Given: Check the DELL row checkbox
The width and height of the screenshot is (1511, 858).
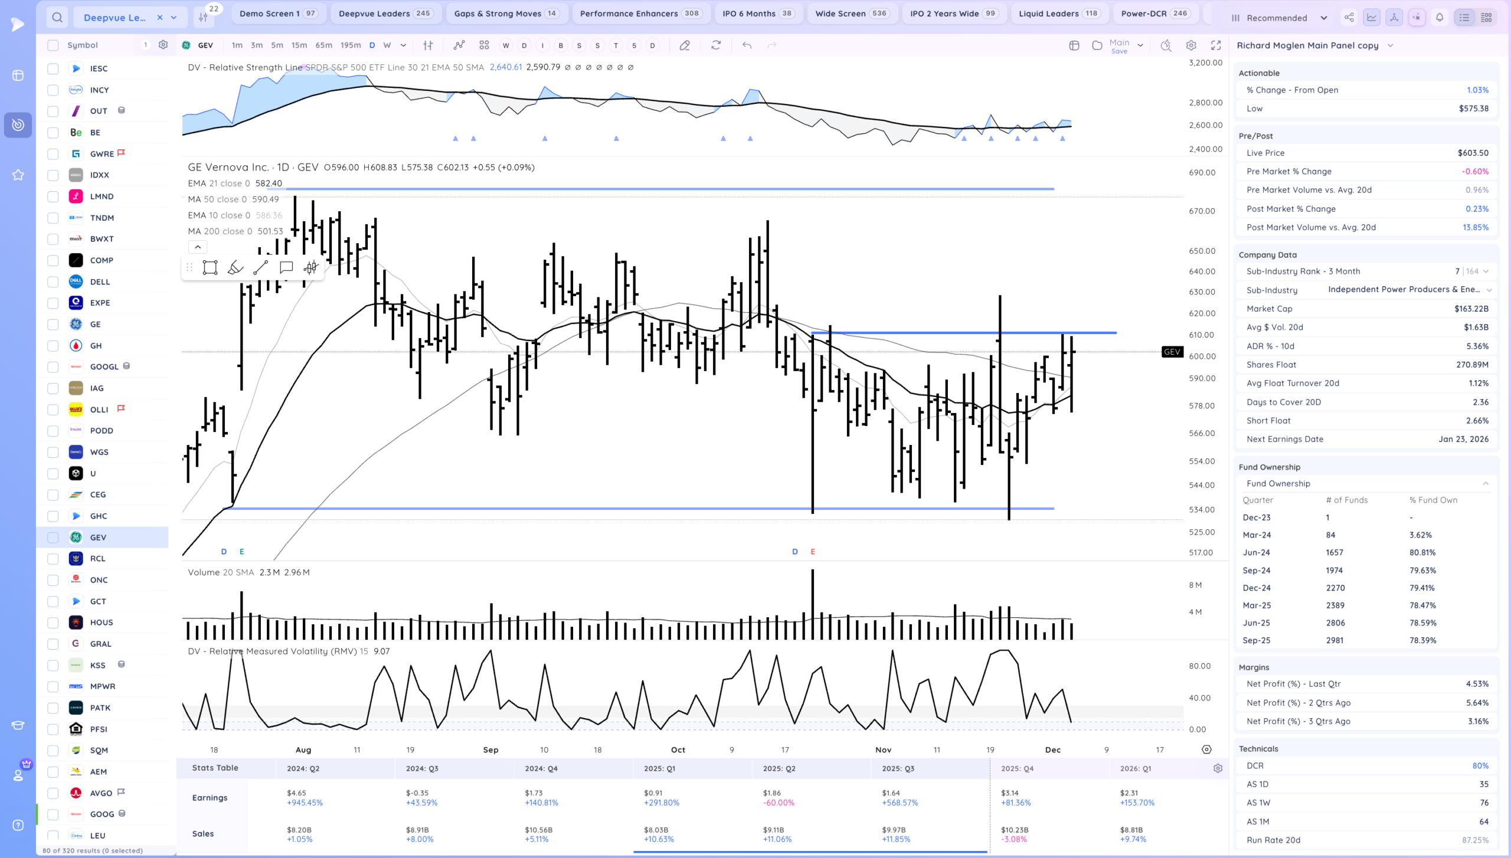Looking at the screenshot, I should coord(53,282).
